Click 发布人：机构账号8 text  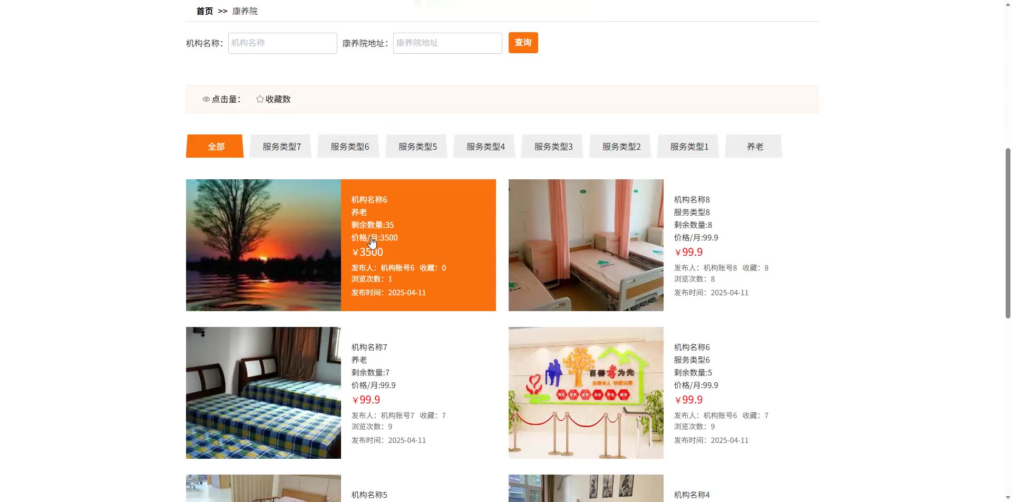(705, 268)
